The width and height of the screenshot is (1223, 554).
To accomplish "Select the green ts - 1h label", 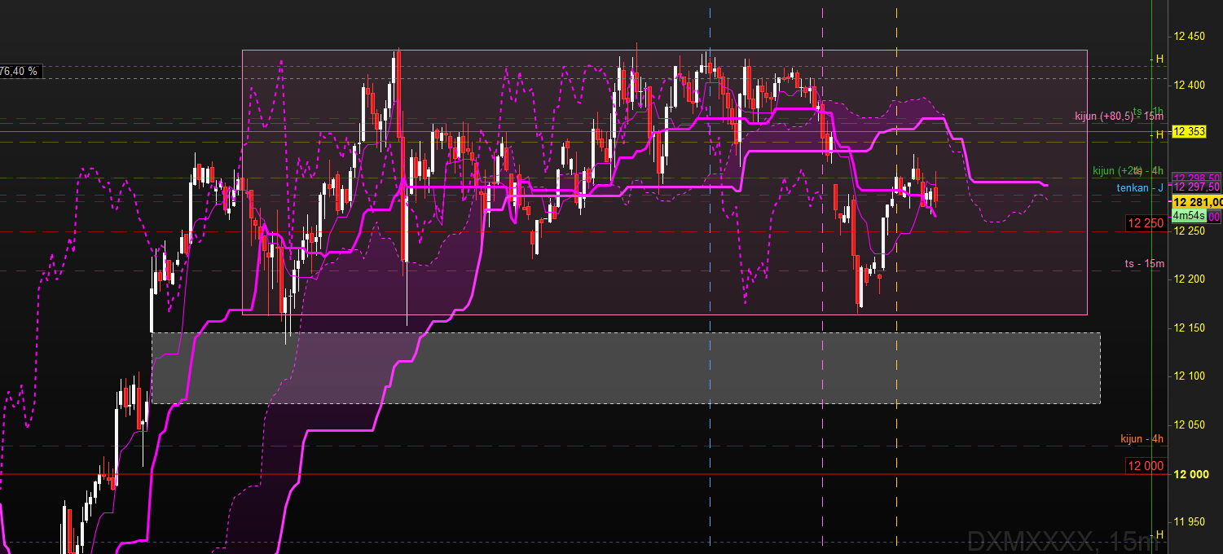I will [x=1148, y=111].
